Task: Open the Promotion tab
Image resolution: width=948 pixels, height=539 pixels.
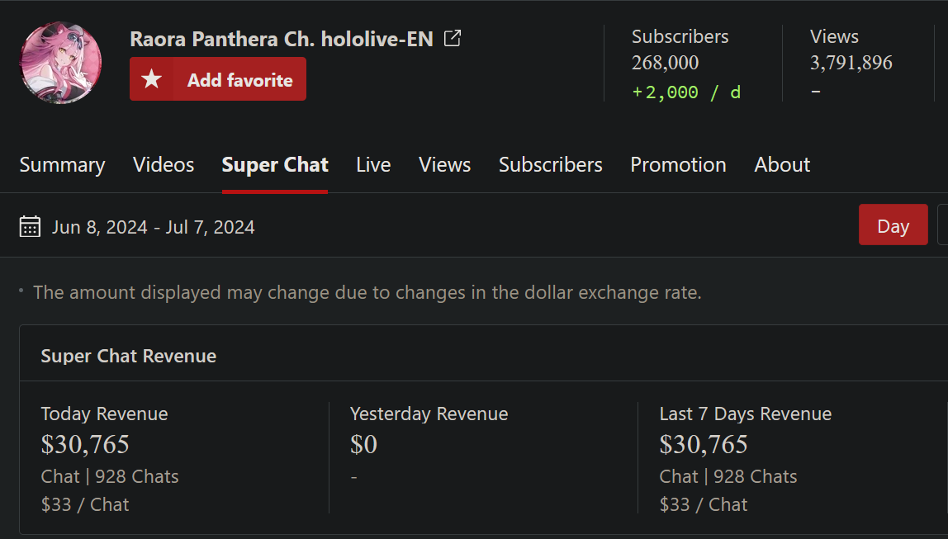Action: click(x=678, y=165)
